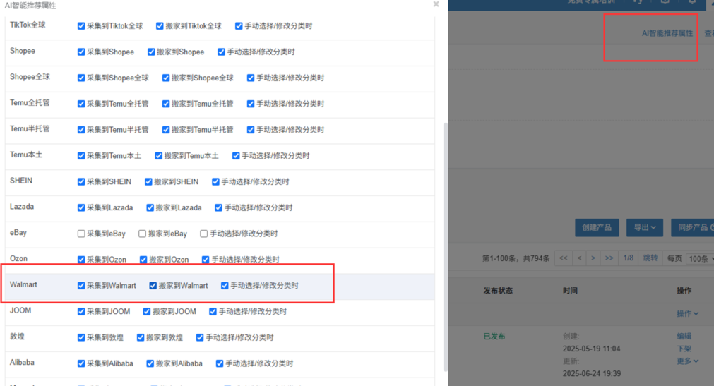Click the 下架 link for published product

[x=684, y=349]
